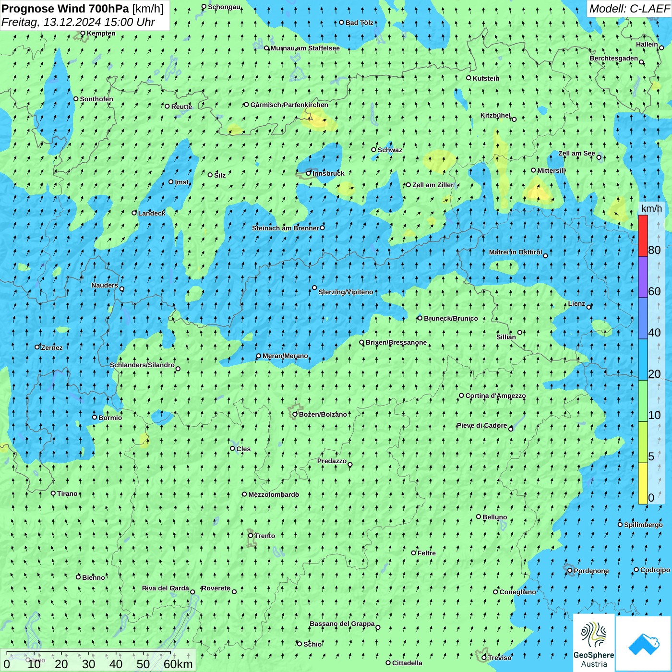This screenshot has width=672, height=672.
Task: Click the Treviso label
Action: point(500,658)
